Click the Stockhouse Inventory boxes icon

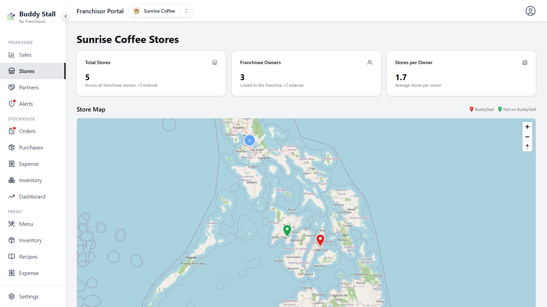tap(12, 180)
